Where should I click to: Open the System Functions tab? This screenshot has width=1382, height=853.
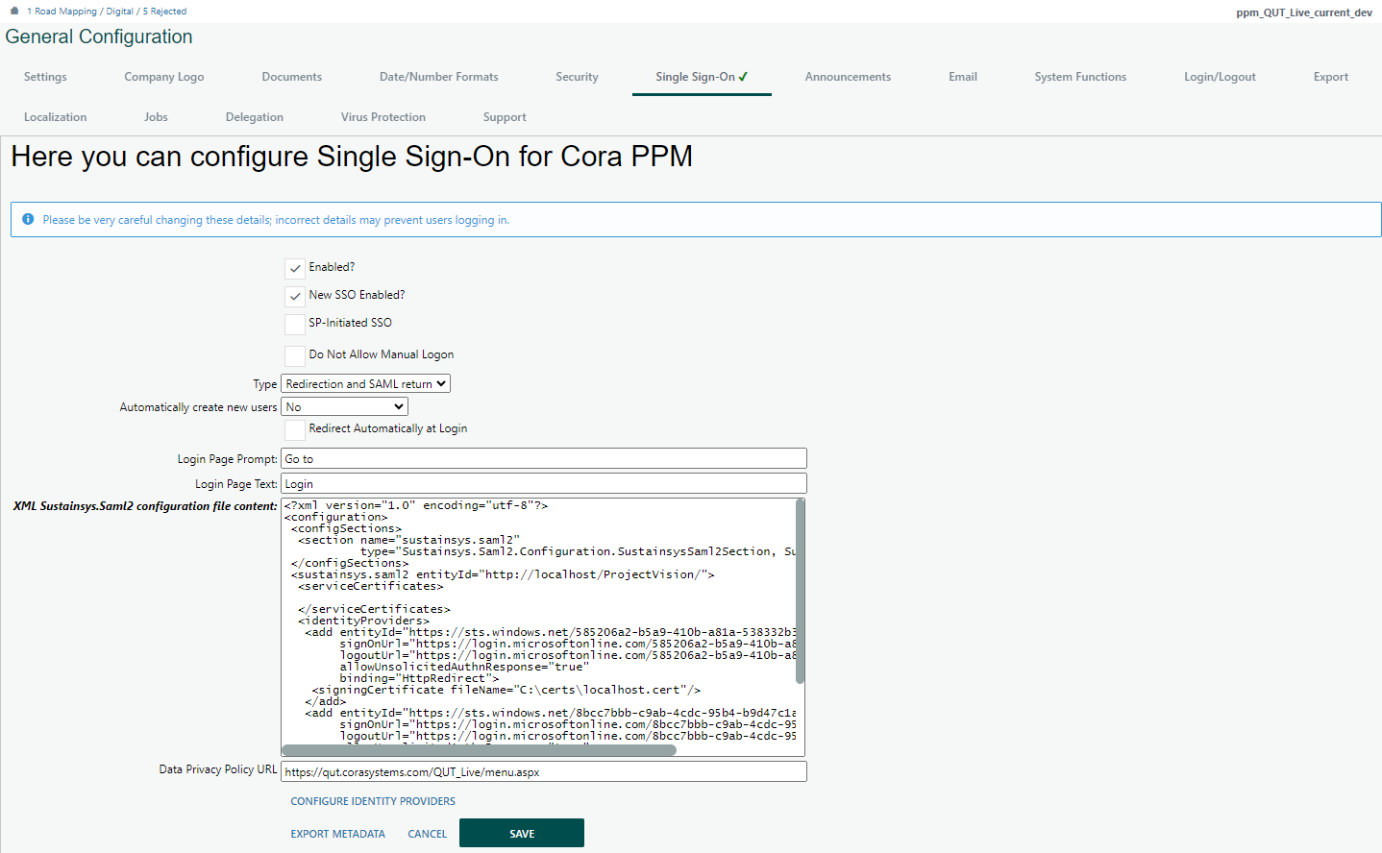(1080, 77)
